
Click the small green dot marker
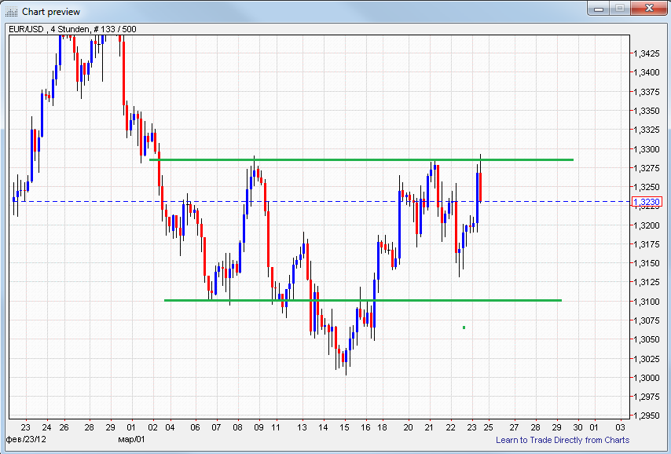[464, 328]
